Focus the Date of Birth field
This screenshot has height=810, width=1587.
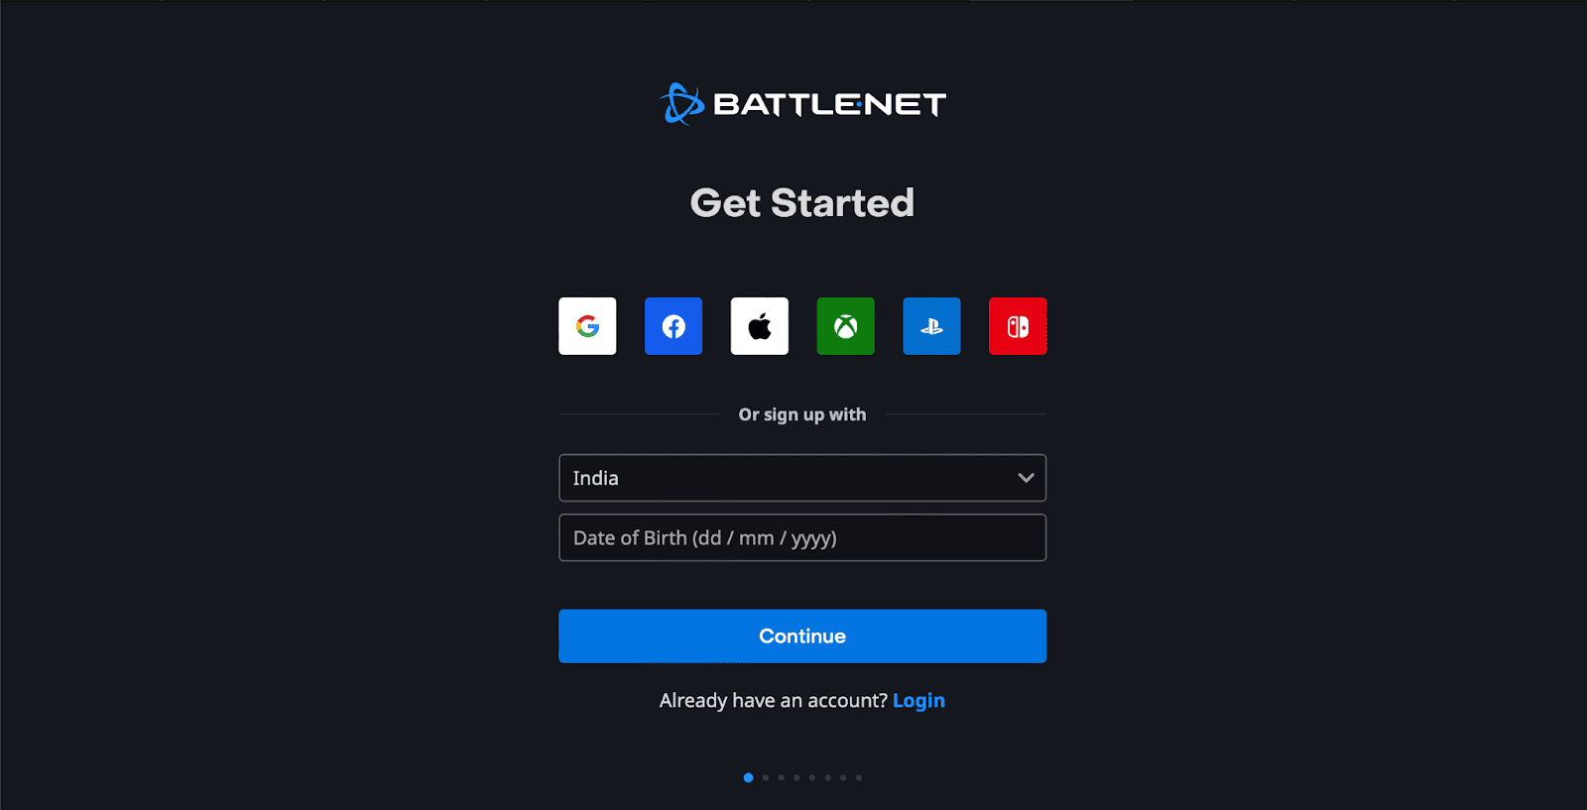[802, 537]
